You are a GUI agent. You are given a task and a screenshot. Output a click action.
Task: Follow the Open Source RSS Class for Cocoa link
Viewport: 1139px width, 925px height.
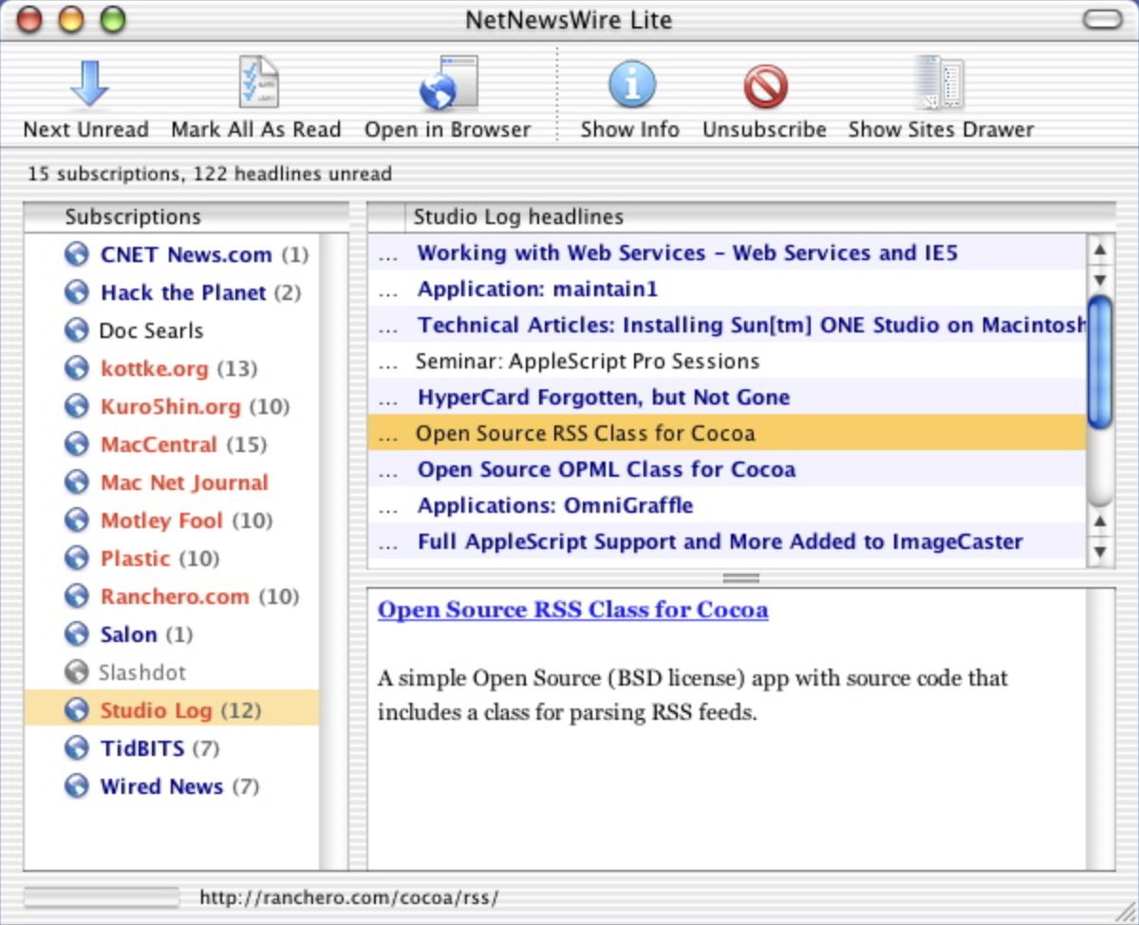[x=572, y=610]
